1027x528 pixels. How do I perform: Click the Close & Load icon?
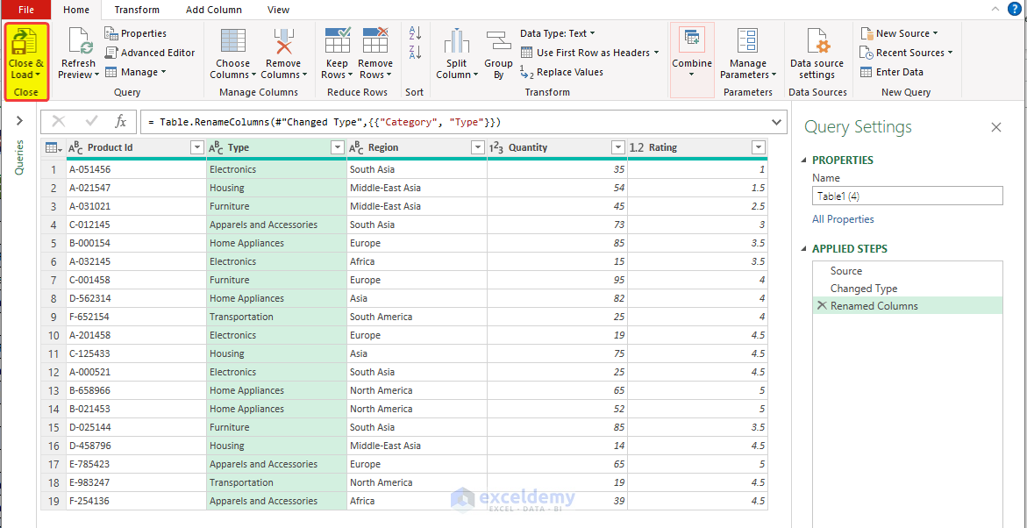pyautogui.click(x=25, y=42)
